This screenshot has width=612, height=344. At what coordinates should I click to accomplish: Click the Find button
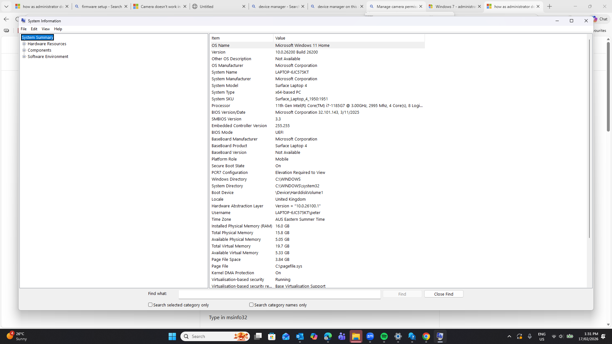[x=402, y=294]
